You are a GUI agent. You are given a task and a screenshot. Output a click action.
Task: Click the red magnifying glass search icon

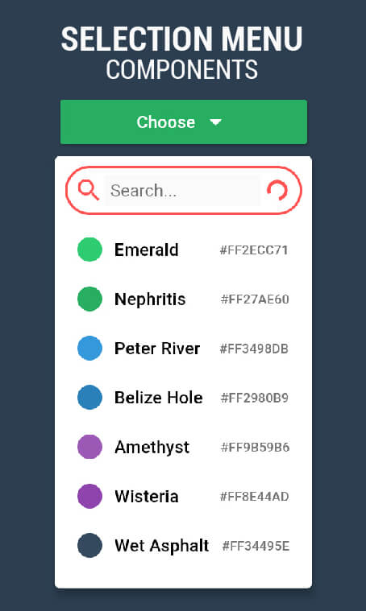pos(88,190)
